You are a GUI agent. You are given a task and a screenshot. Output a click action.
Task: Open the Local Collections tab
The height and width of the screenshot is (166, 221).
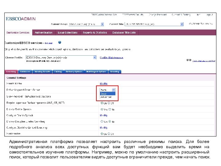pyautogui.click(x=68, y=33)
